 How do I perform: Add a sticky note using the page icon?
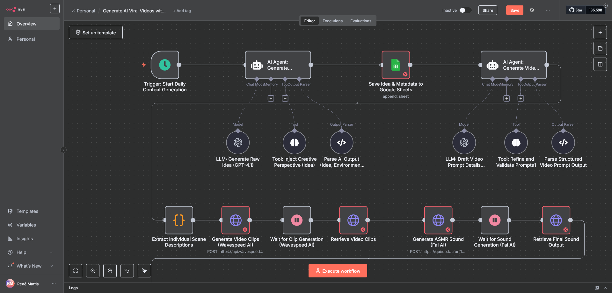600,48
